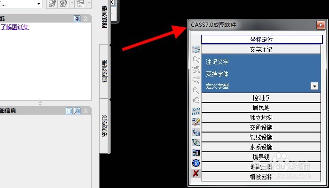Open the sheet set dropdown list
Viewport: 329px width, 188px height.
(x=39, y=4)
